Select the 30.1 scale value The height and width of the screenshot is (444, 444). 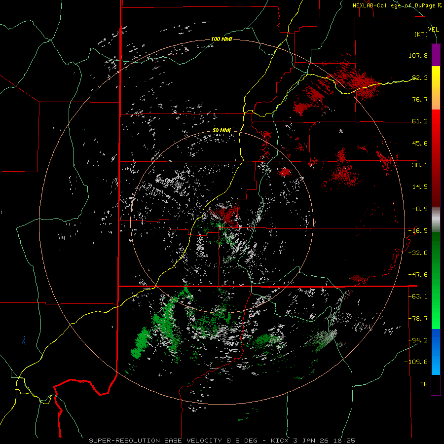tap(420, 165)
